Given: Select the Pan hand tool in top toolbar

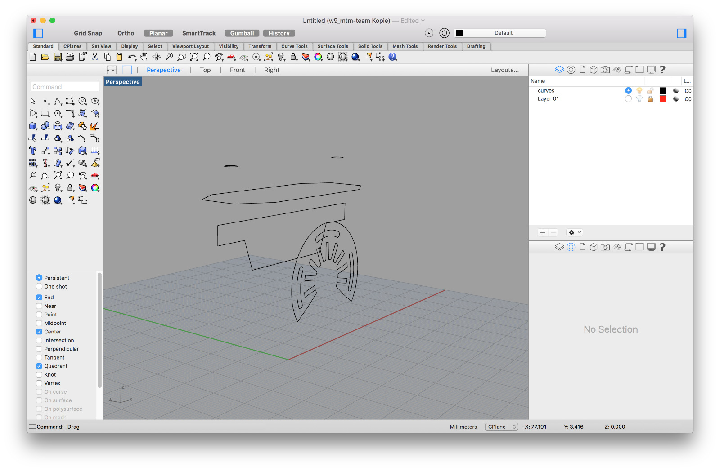Looking at the screenshot, I should pos(144,57).
